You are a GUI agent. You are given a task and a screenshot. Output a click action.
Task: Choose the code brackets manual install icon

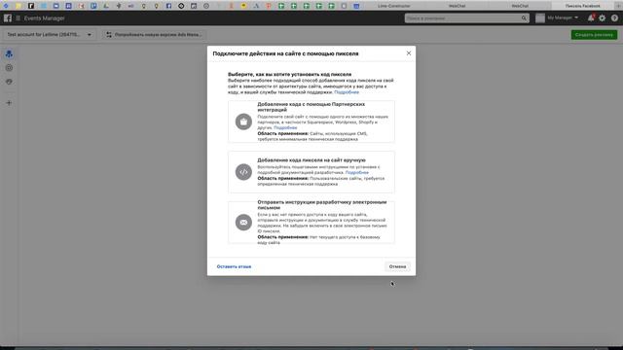coord(243,172)
